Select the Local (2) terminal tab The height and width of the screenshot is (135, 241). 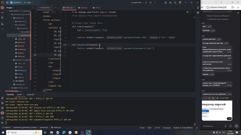(x=30, y=94)
